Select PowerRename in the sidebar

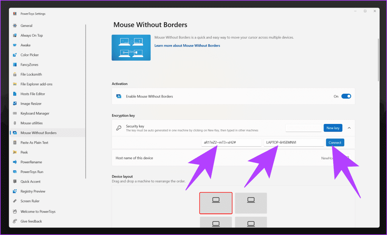pos(47,162)
